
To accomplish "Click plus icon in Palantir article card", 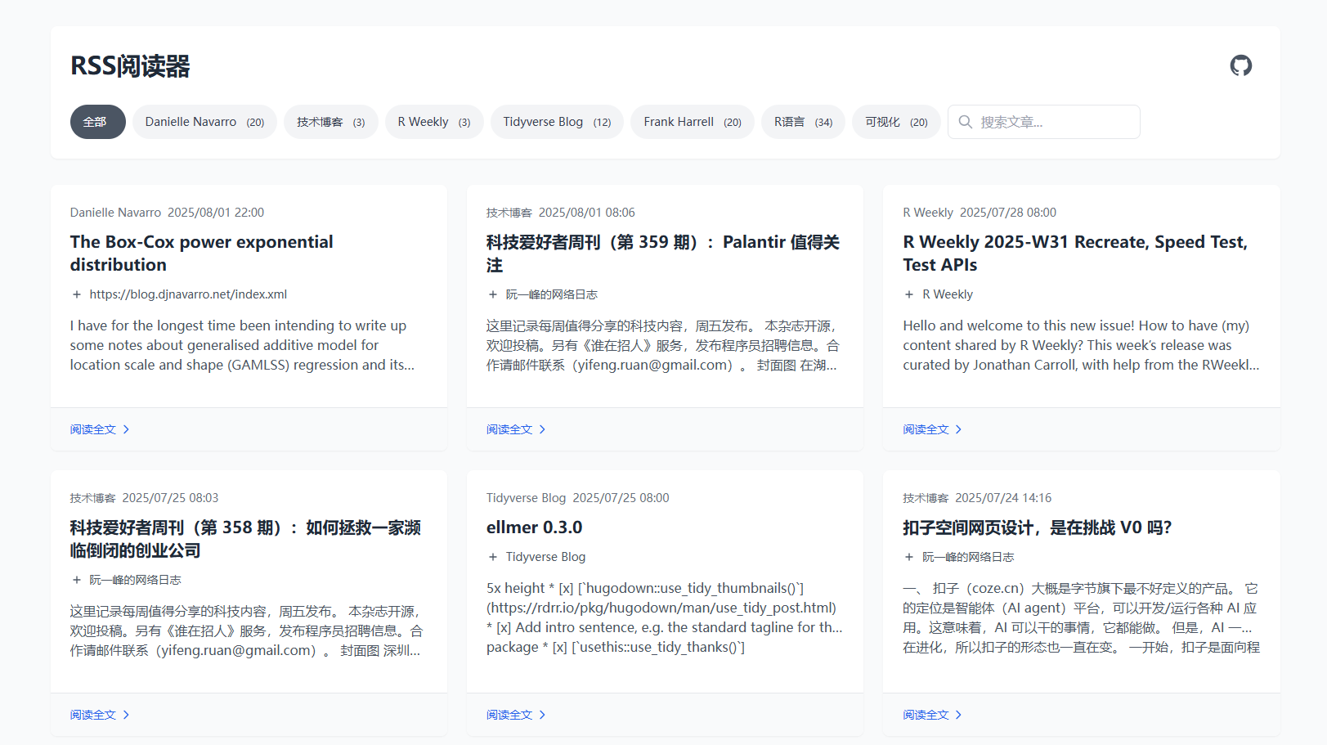I will click(493, 294).
